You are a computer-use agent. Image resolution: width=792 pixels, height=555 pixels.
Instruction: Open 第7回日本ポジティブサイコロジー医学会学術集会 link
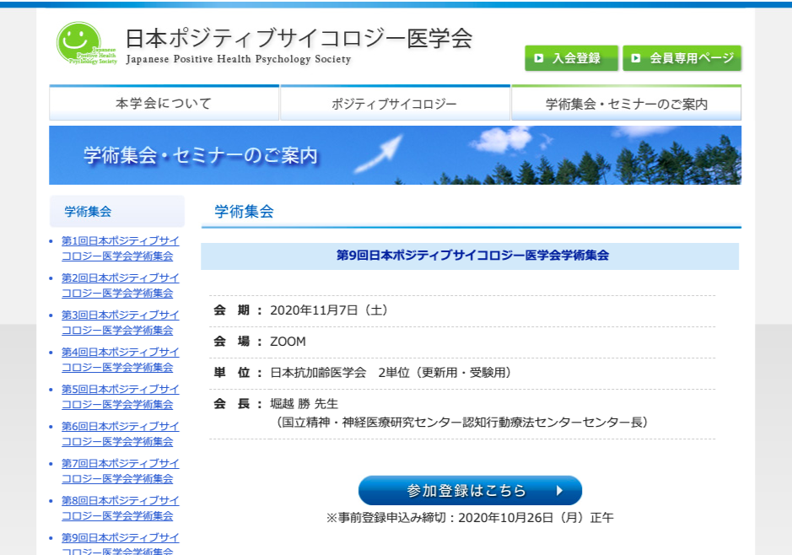coord(121,471)
